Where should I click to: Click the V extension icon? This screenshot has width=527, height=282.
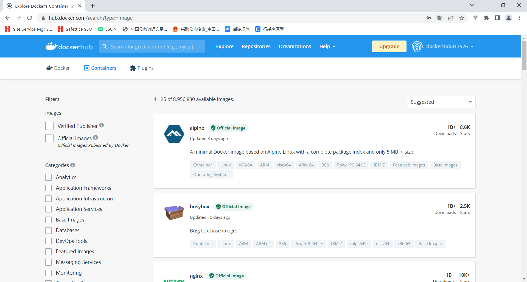(475, 18)
